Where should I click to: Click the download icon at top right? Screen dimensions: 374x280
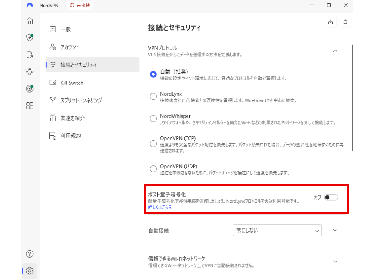(330, 22)
